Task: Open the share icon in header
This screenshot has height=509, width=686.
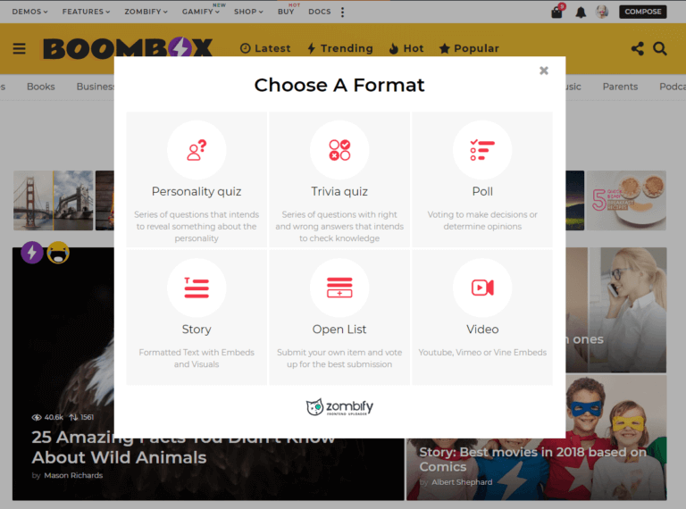Action: [638, 48]
